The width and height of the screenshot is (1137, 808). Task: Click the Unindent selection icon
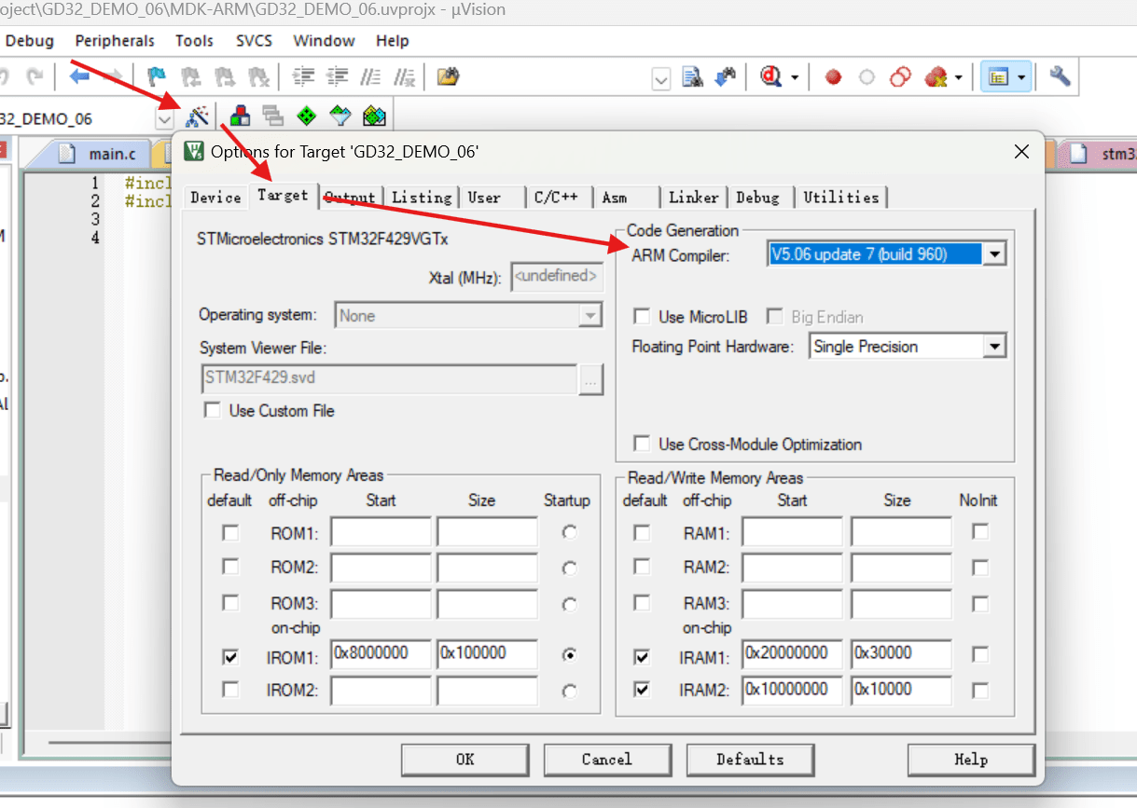(x=337, y=76)
